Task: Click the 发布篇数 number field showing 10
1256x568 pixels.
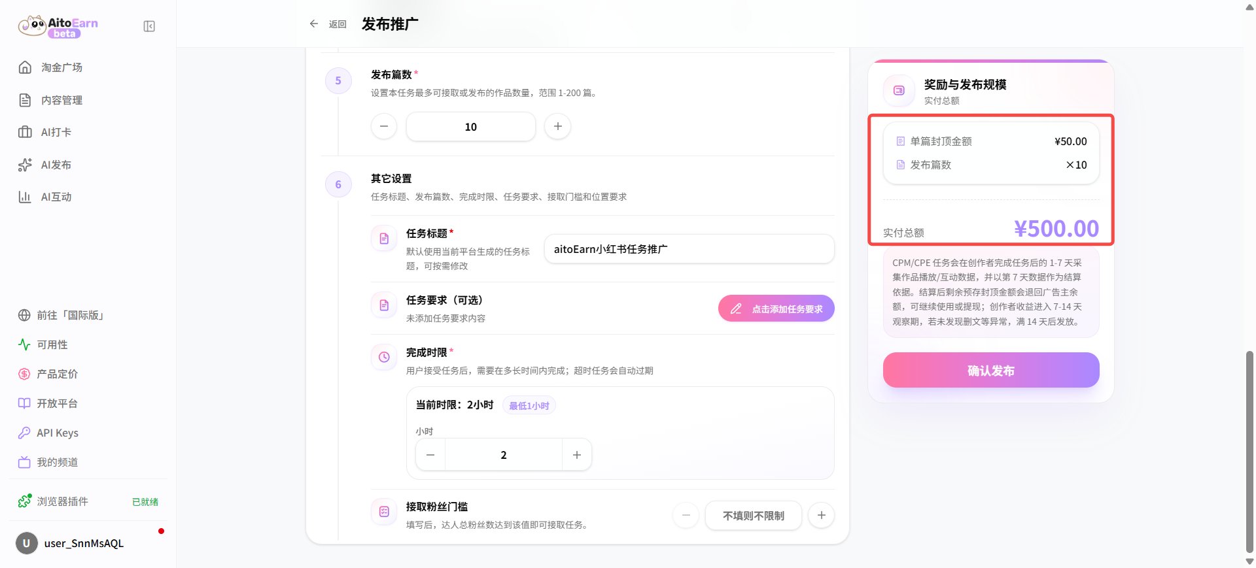Action: [x=471, y=127]
